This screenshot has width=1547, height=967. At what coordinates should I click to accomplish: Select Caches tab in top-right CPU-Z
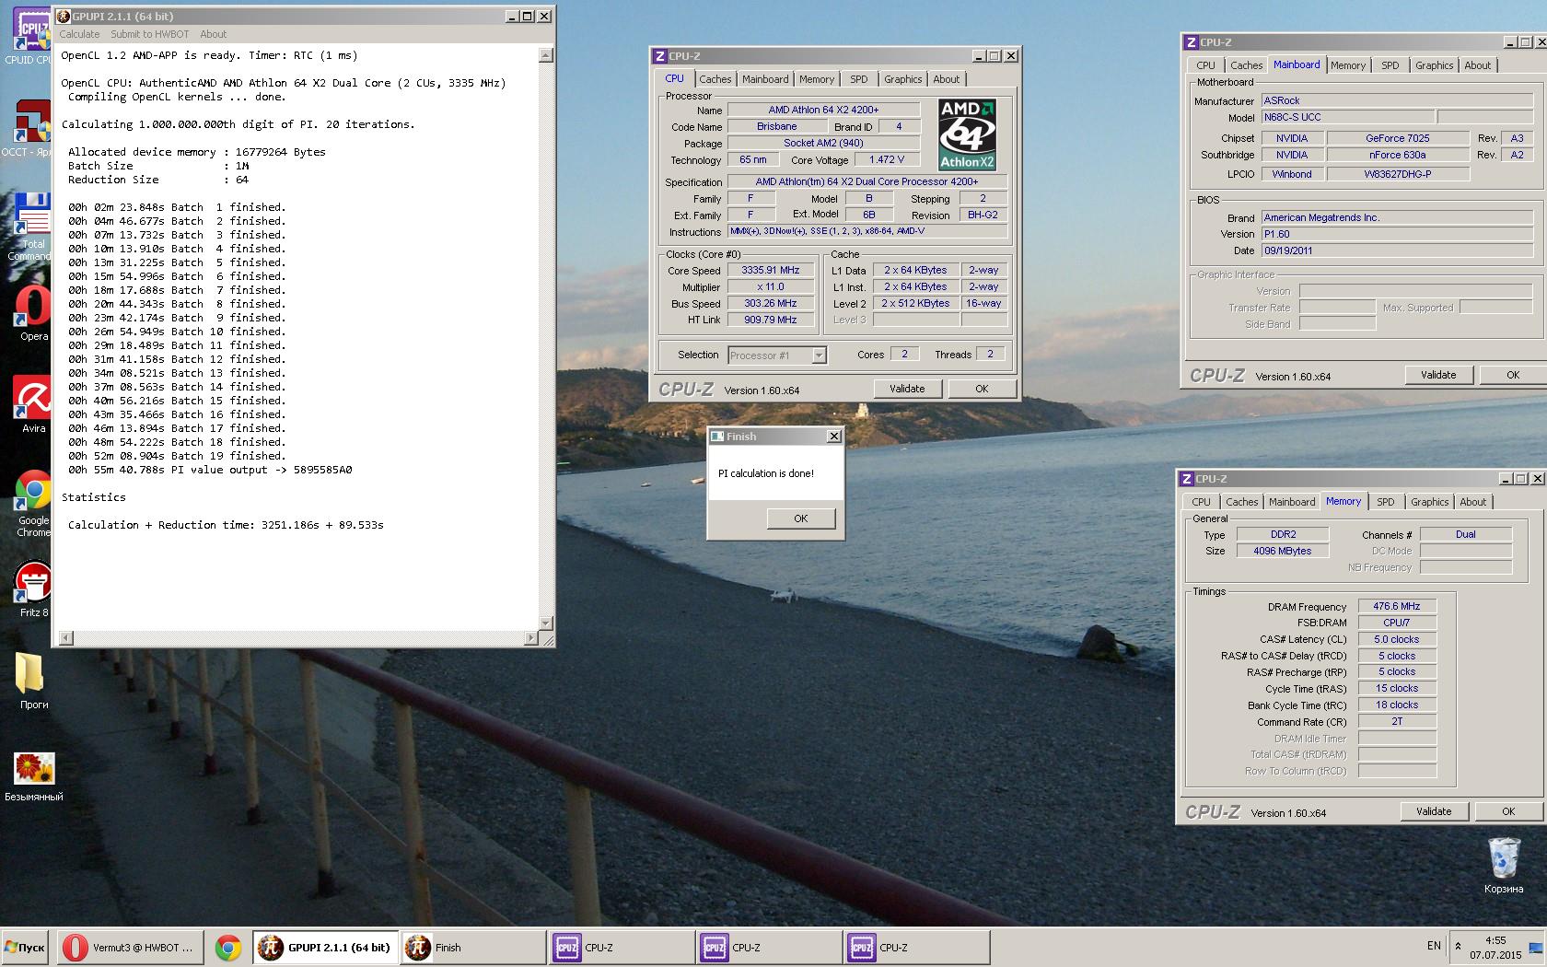(1246, 65)
